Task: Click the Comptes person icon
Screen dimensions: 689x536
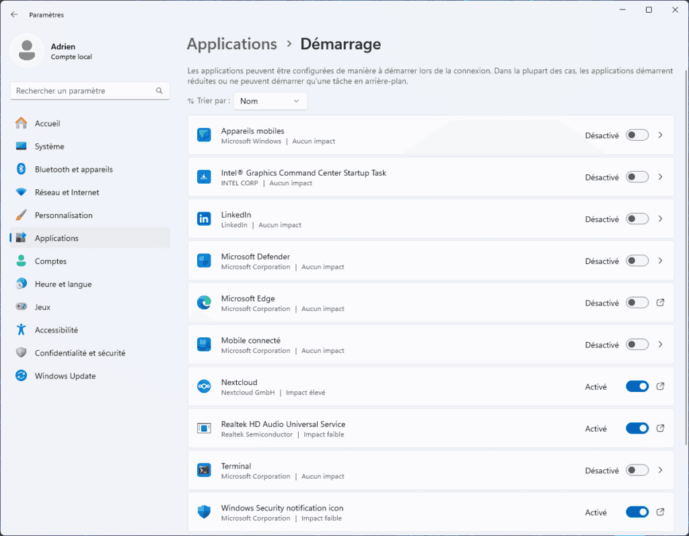Action: tap(21, 261)
